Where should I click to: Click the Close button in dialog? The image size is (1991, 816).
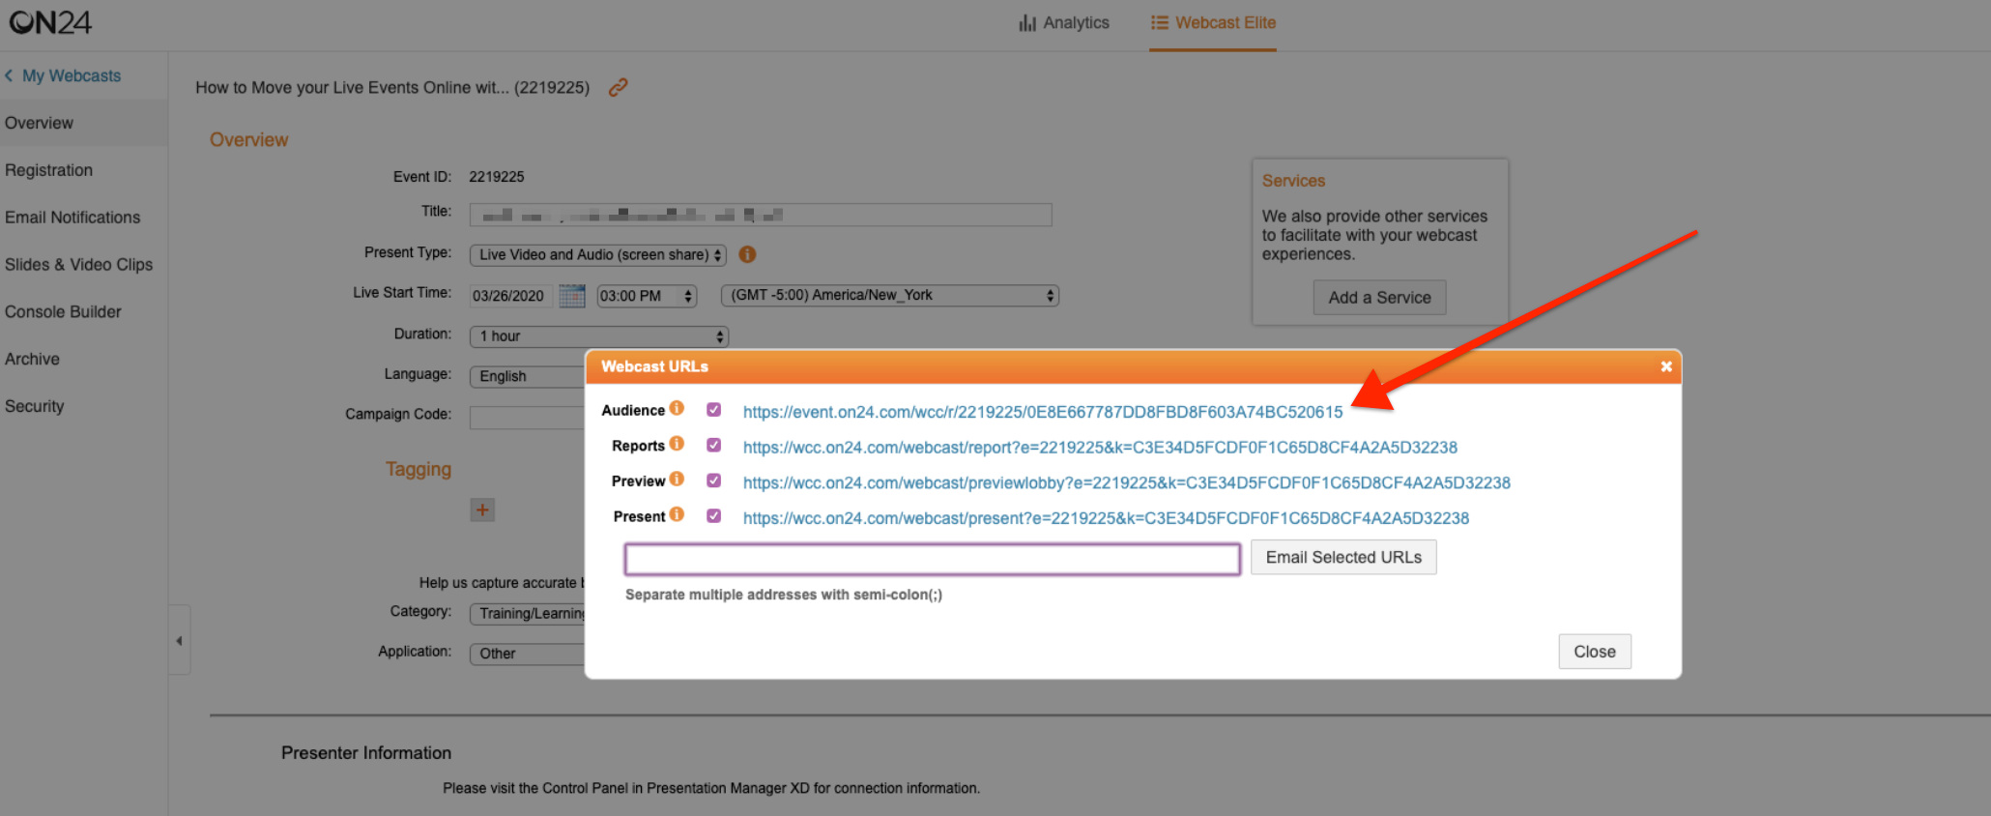click(1595, 652)
